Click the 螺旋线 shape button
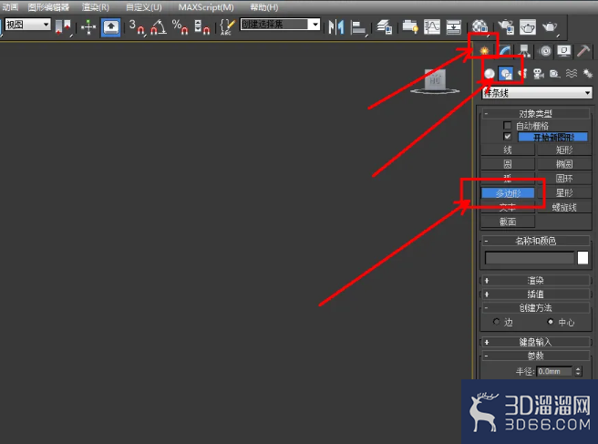The height and width of the screenshot is (444, 598). coord(564,208)
